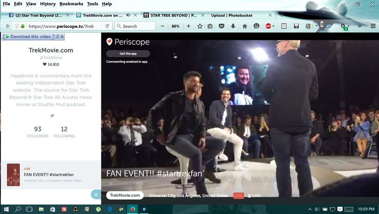Viewport: 379px width, 214px height.
Task: Open the Bookmarks menu
Action: (x=72, y=4)
